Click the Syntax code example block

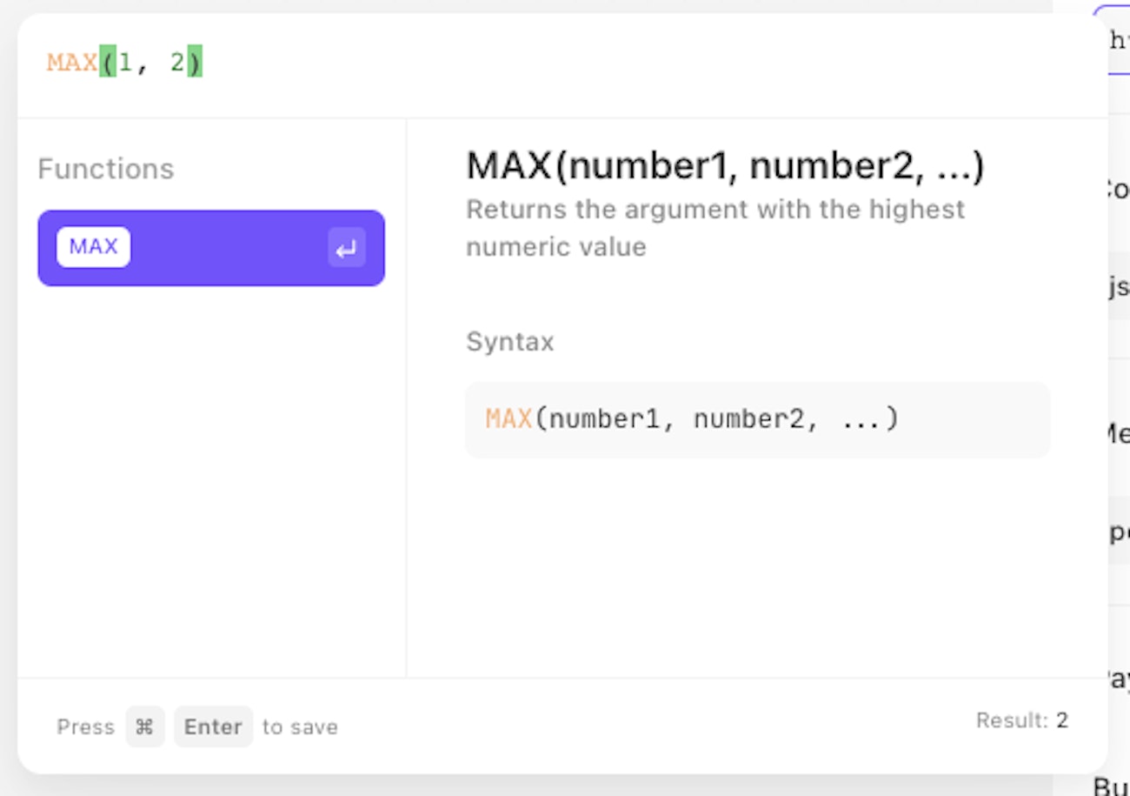coord(757,420)
